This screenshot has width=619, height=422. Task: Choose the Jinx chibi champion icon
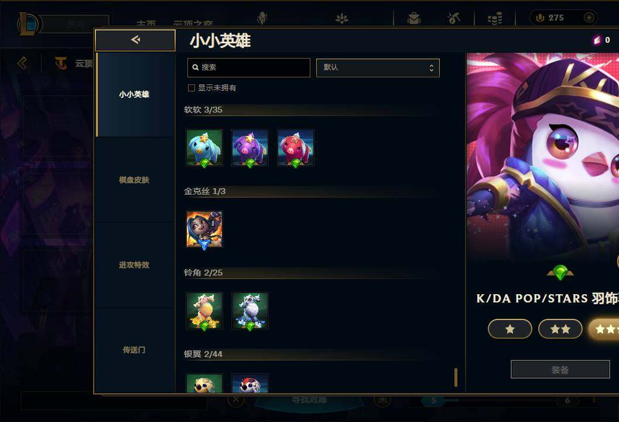pos(204,229)
